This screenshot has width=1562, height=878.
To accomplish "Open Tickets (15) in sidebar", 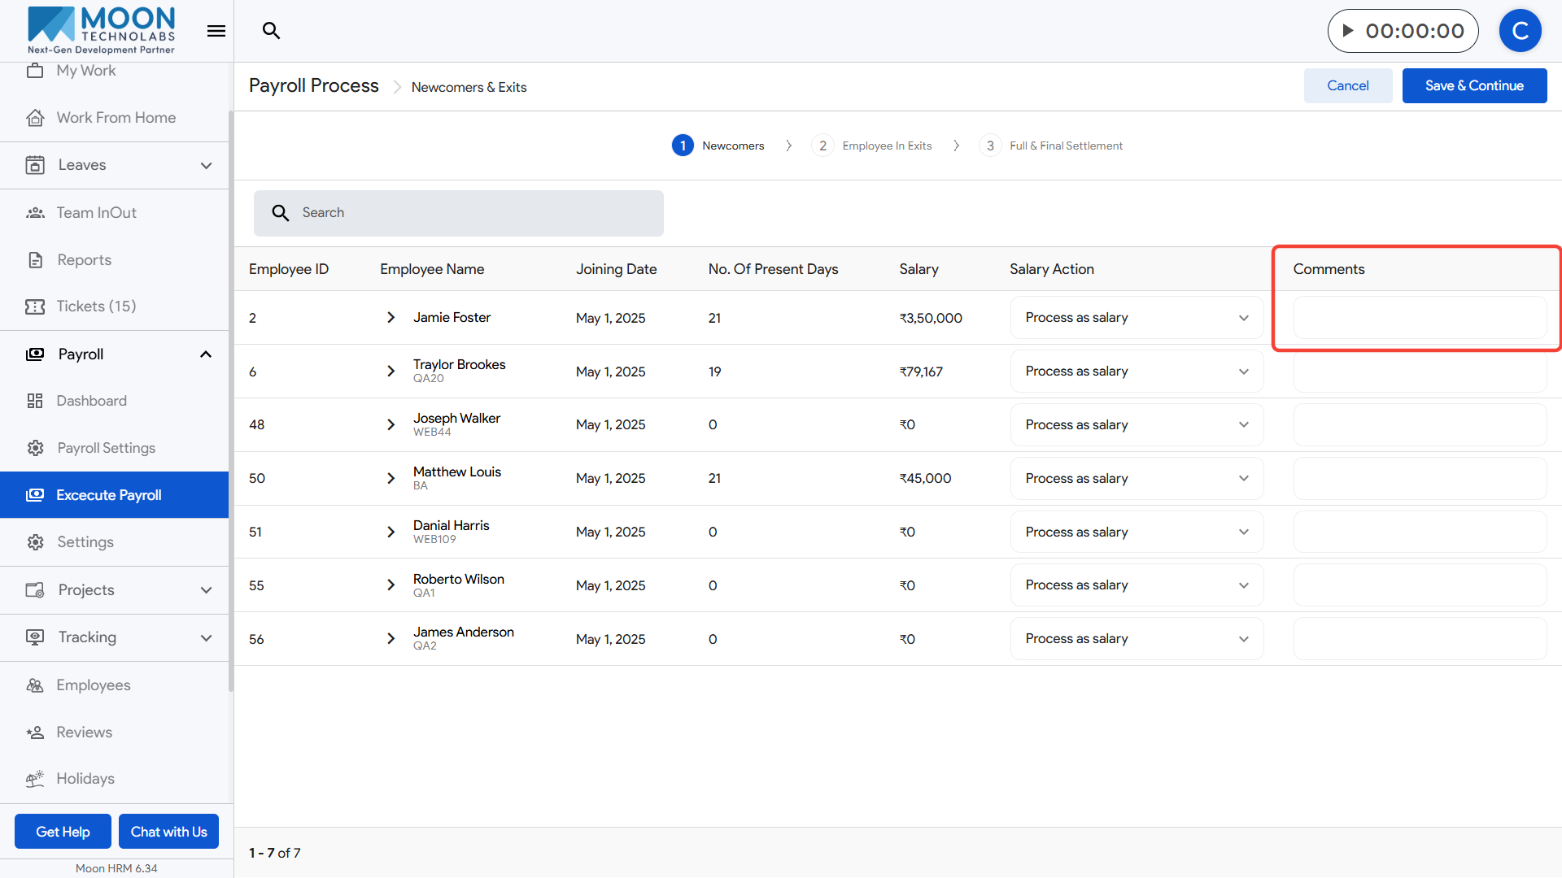I will pyautogui.click(x=96, y=306).
